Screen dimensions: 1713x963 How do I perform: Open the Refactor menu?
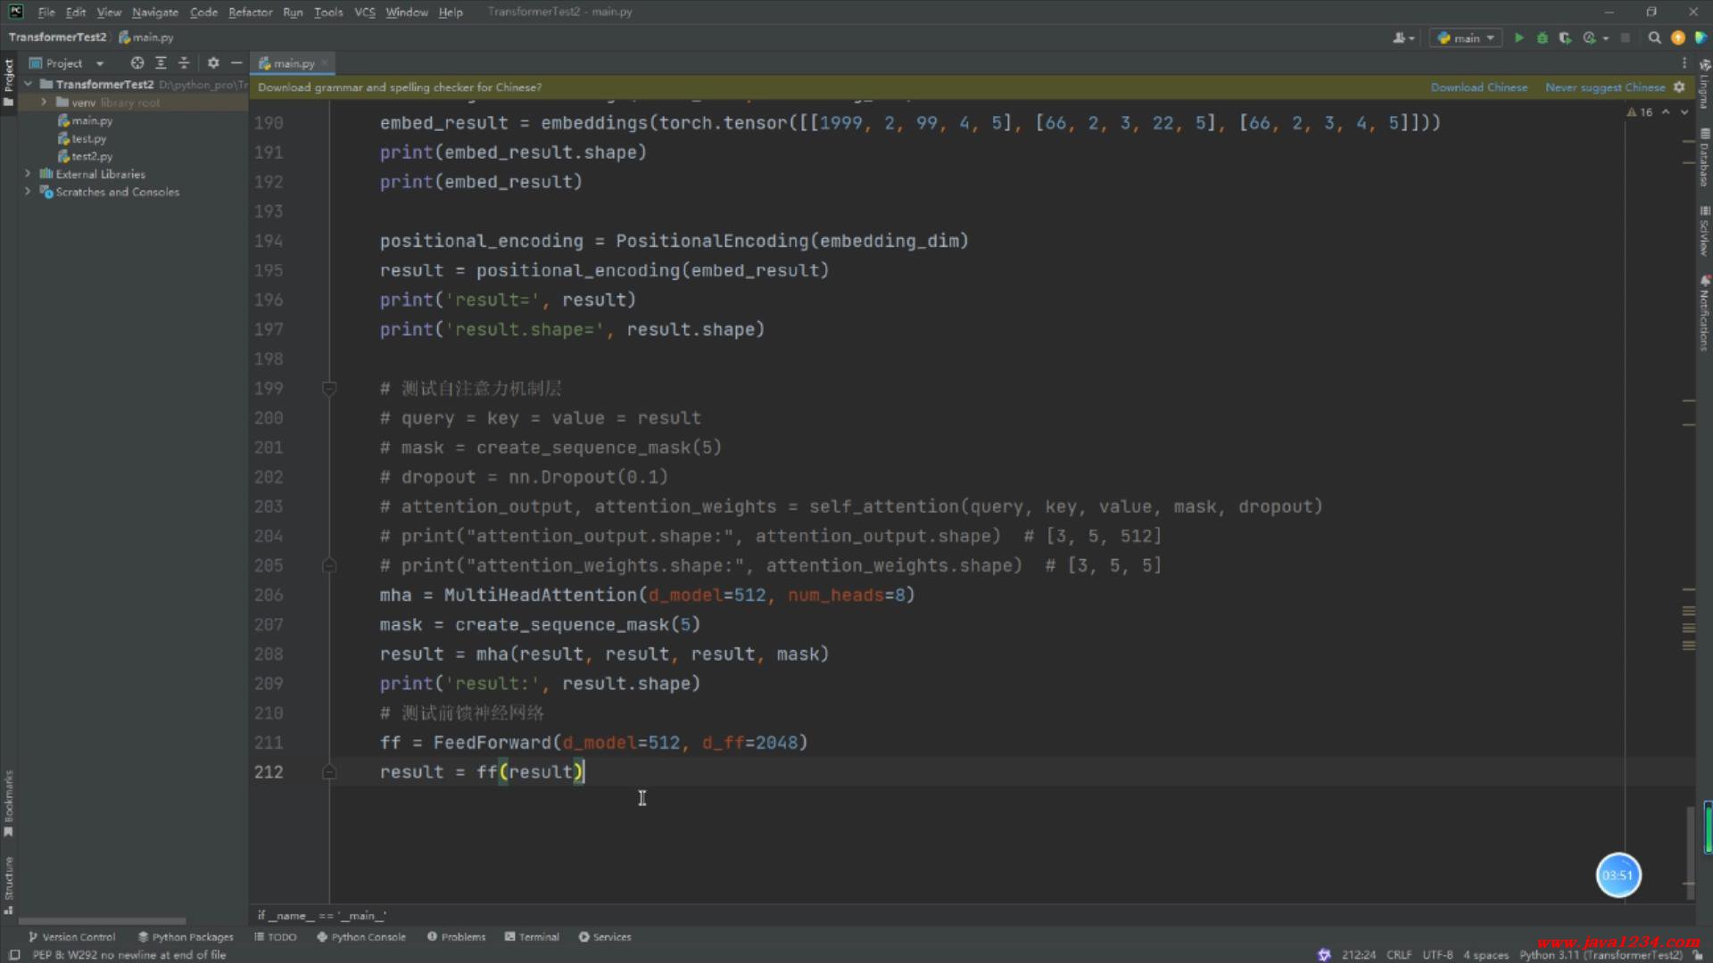click(x=250, y=12)
